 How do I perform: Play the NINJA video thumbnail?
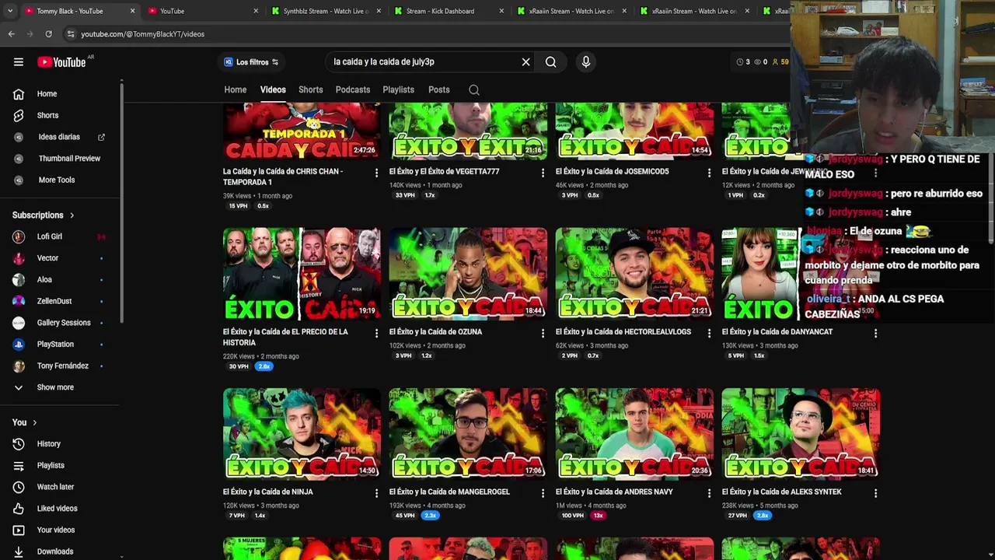point(302,434)
